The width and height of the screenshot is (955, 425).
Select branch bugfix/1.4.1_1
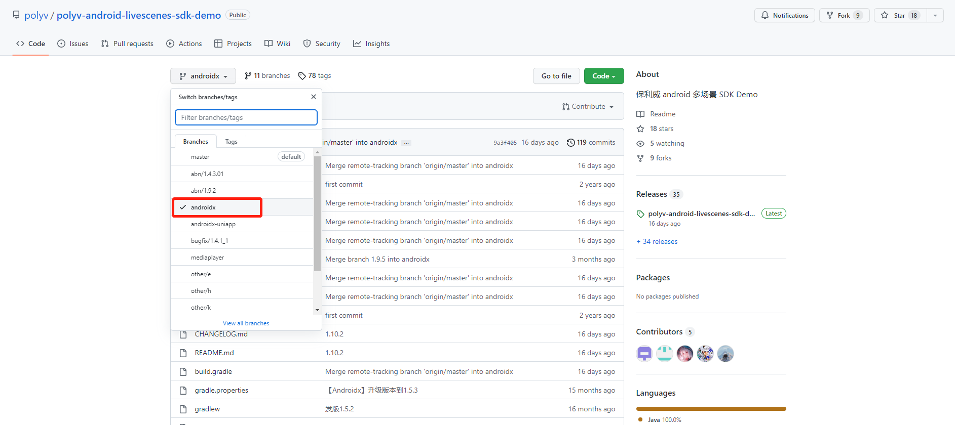[242, 241]
